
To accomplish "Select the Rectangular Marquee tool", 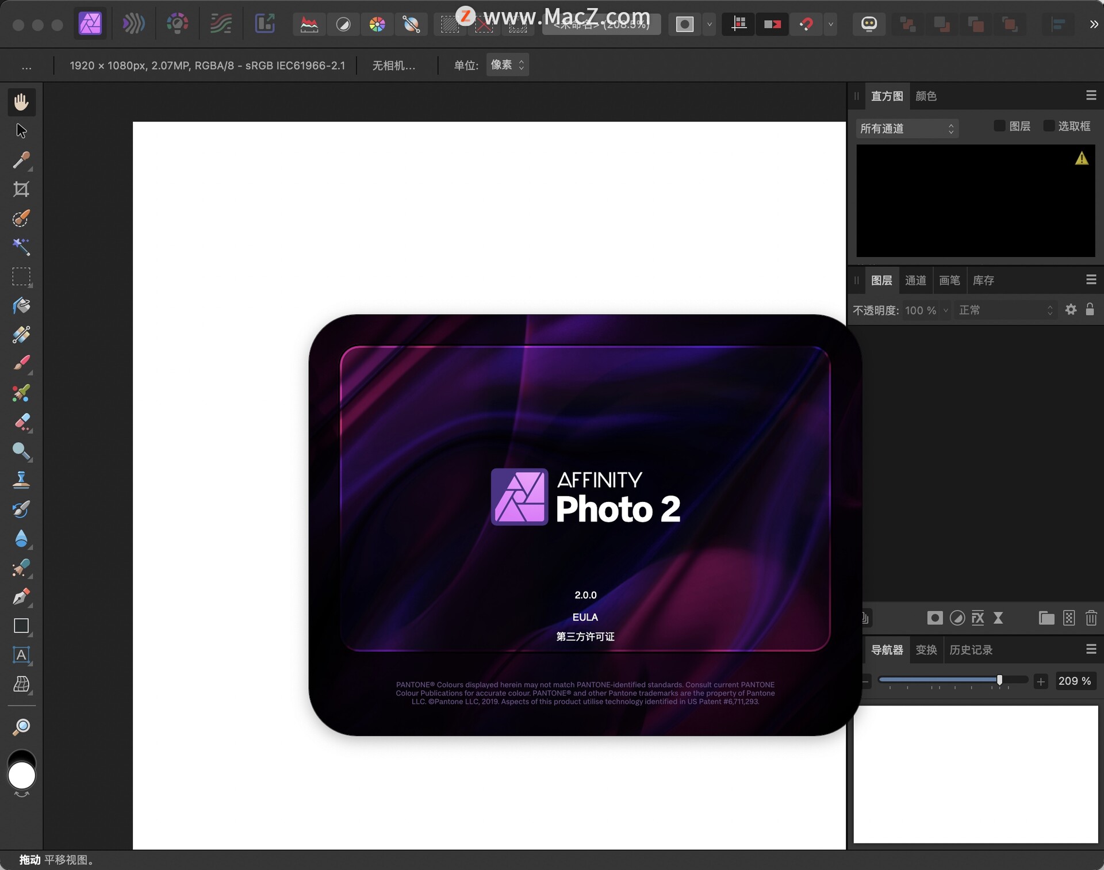I will pyautogui.click(x=21, y=277).
